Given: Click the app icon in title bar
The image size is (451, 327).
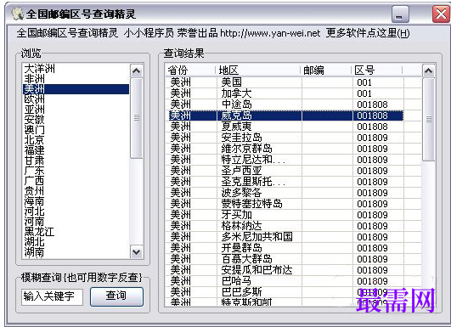Looking at the screenshot, I should click(17, 14).
